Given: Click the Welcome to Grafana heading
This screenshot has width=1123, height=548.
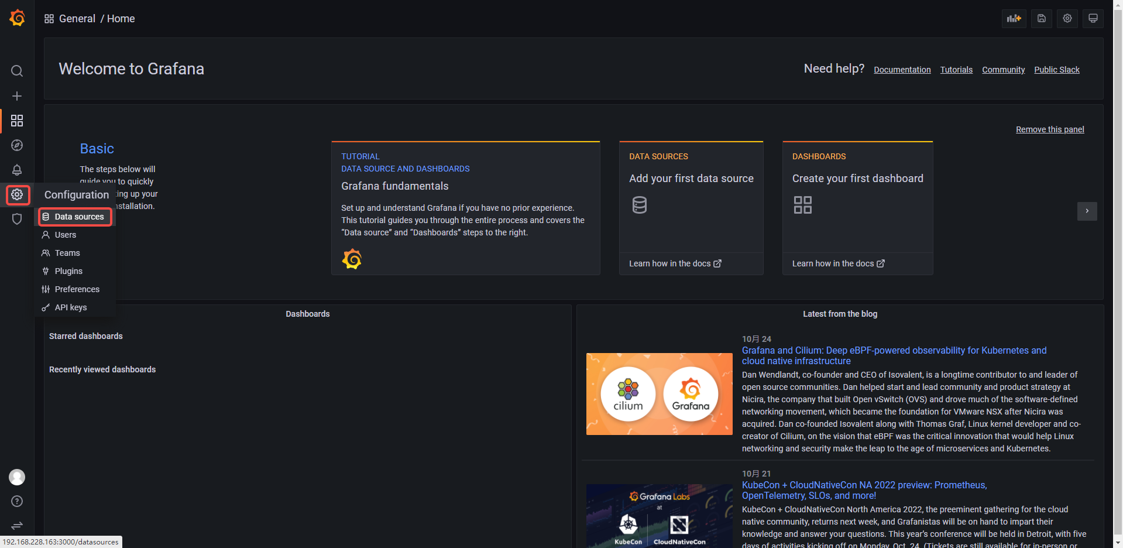Looking at the screenshot, I should tap(132, 69).
